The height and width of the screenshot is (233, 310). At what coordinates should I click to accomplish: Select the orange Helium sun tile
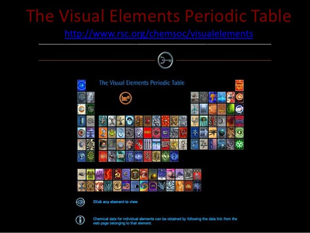tap(239, 85)
